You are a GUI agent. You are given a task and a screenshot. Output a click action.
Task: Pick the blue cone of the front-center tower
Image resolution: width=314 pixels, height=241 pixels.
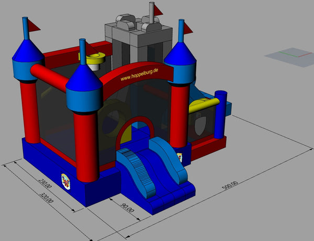coord(83,78)
